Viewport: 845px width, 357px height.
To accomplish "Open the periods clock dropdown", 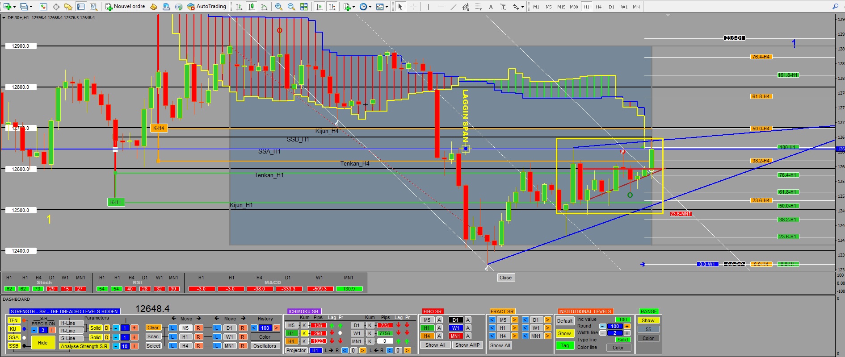I will pos(365,7).
